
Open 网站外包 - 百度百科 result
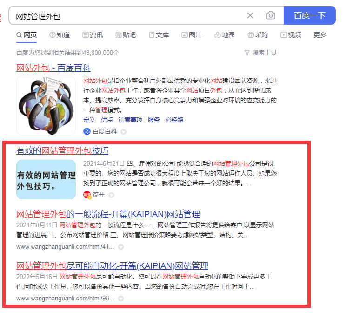pos(53,68)
